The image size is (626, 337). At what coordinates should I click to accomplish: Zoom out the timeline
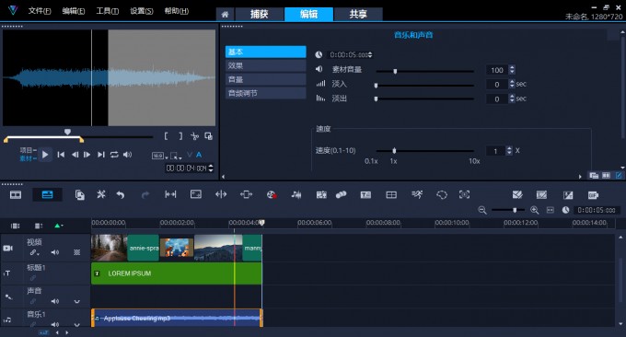pyautogui.click(x=482, y=210)
